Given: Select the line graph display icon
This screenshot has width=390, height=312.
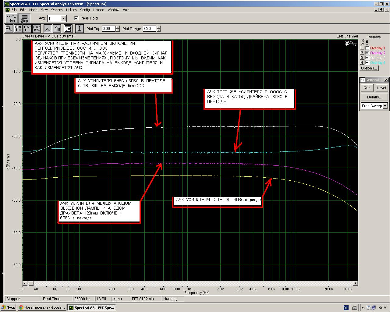Looking at the screenshot, I should pos(48,29).
